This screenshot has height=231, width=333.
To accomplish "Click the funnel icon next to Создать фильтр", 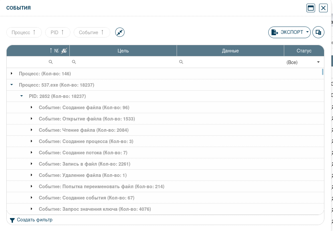I will click(x=12, y=220).
